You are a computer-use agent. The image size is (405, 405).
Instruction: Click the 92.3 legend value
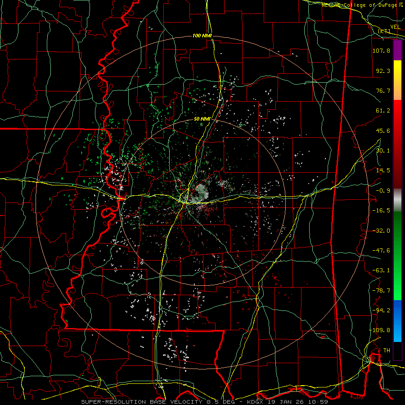point(383,71)
